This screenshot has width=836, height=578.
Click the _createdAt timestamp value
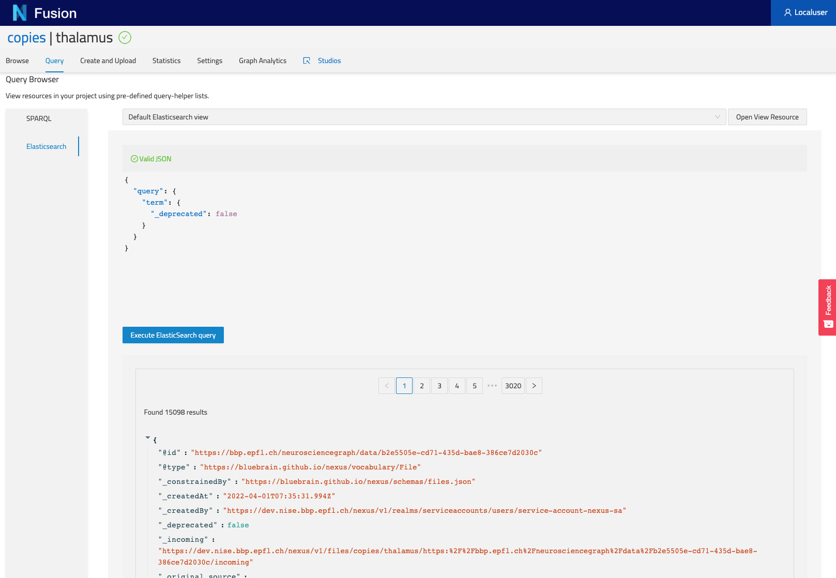tap(279, 496)
